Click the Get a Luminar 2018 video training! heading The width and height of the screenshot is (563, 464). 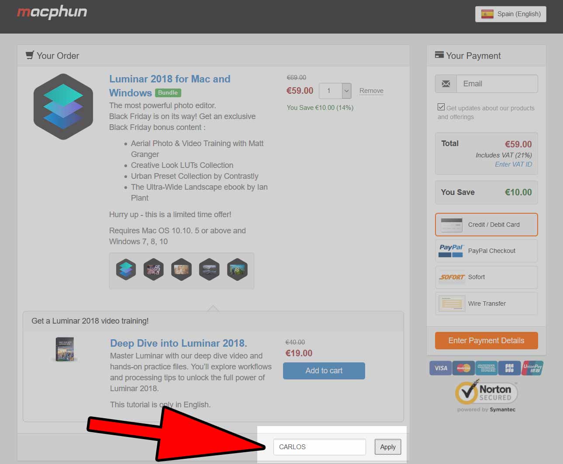click(x=90, y=321)
